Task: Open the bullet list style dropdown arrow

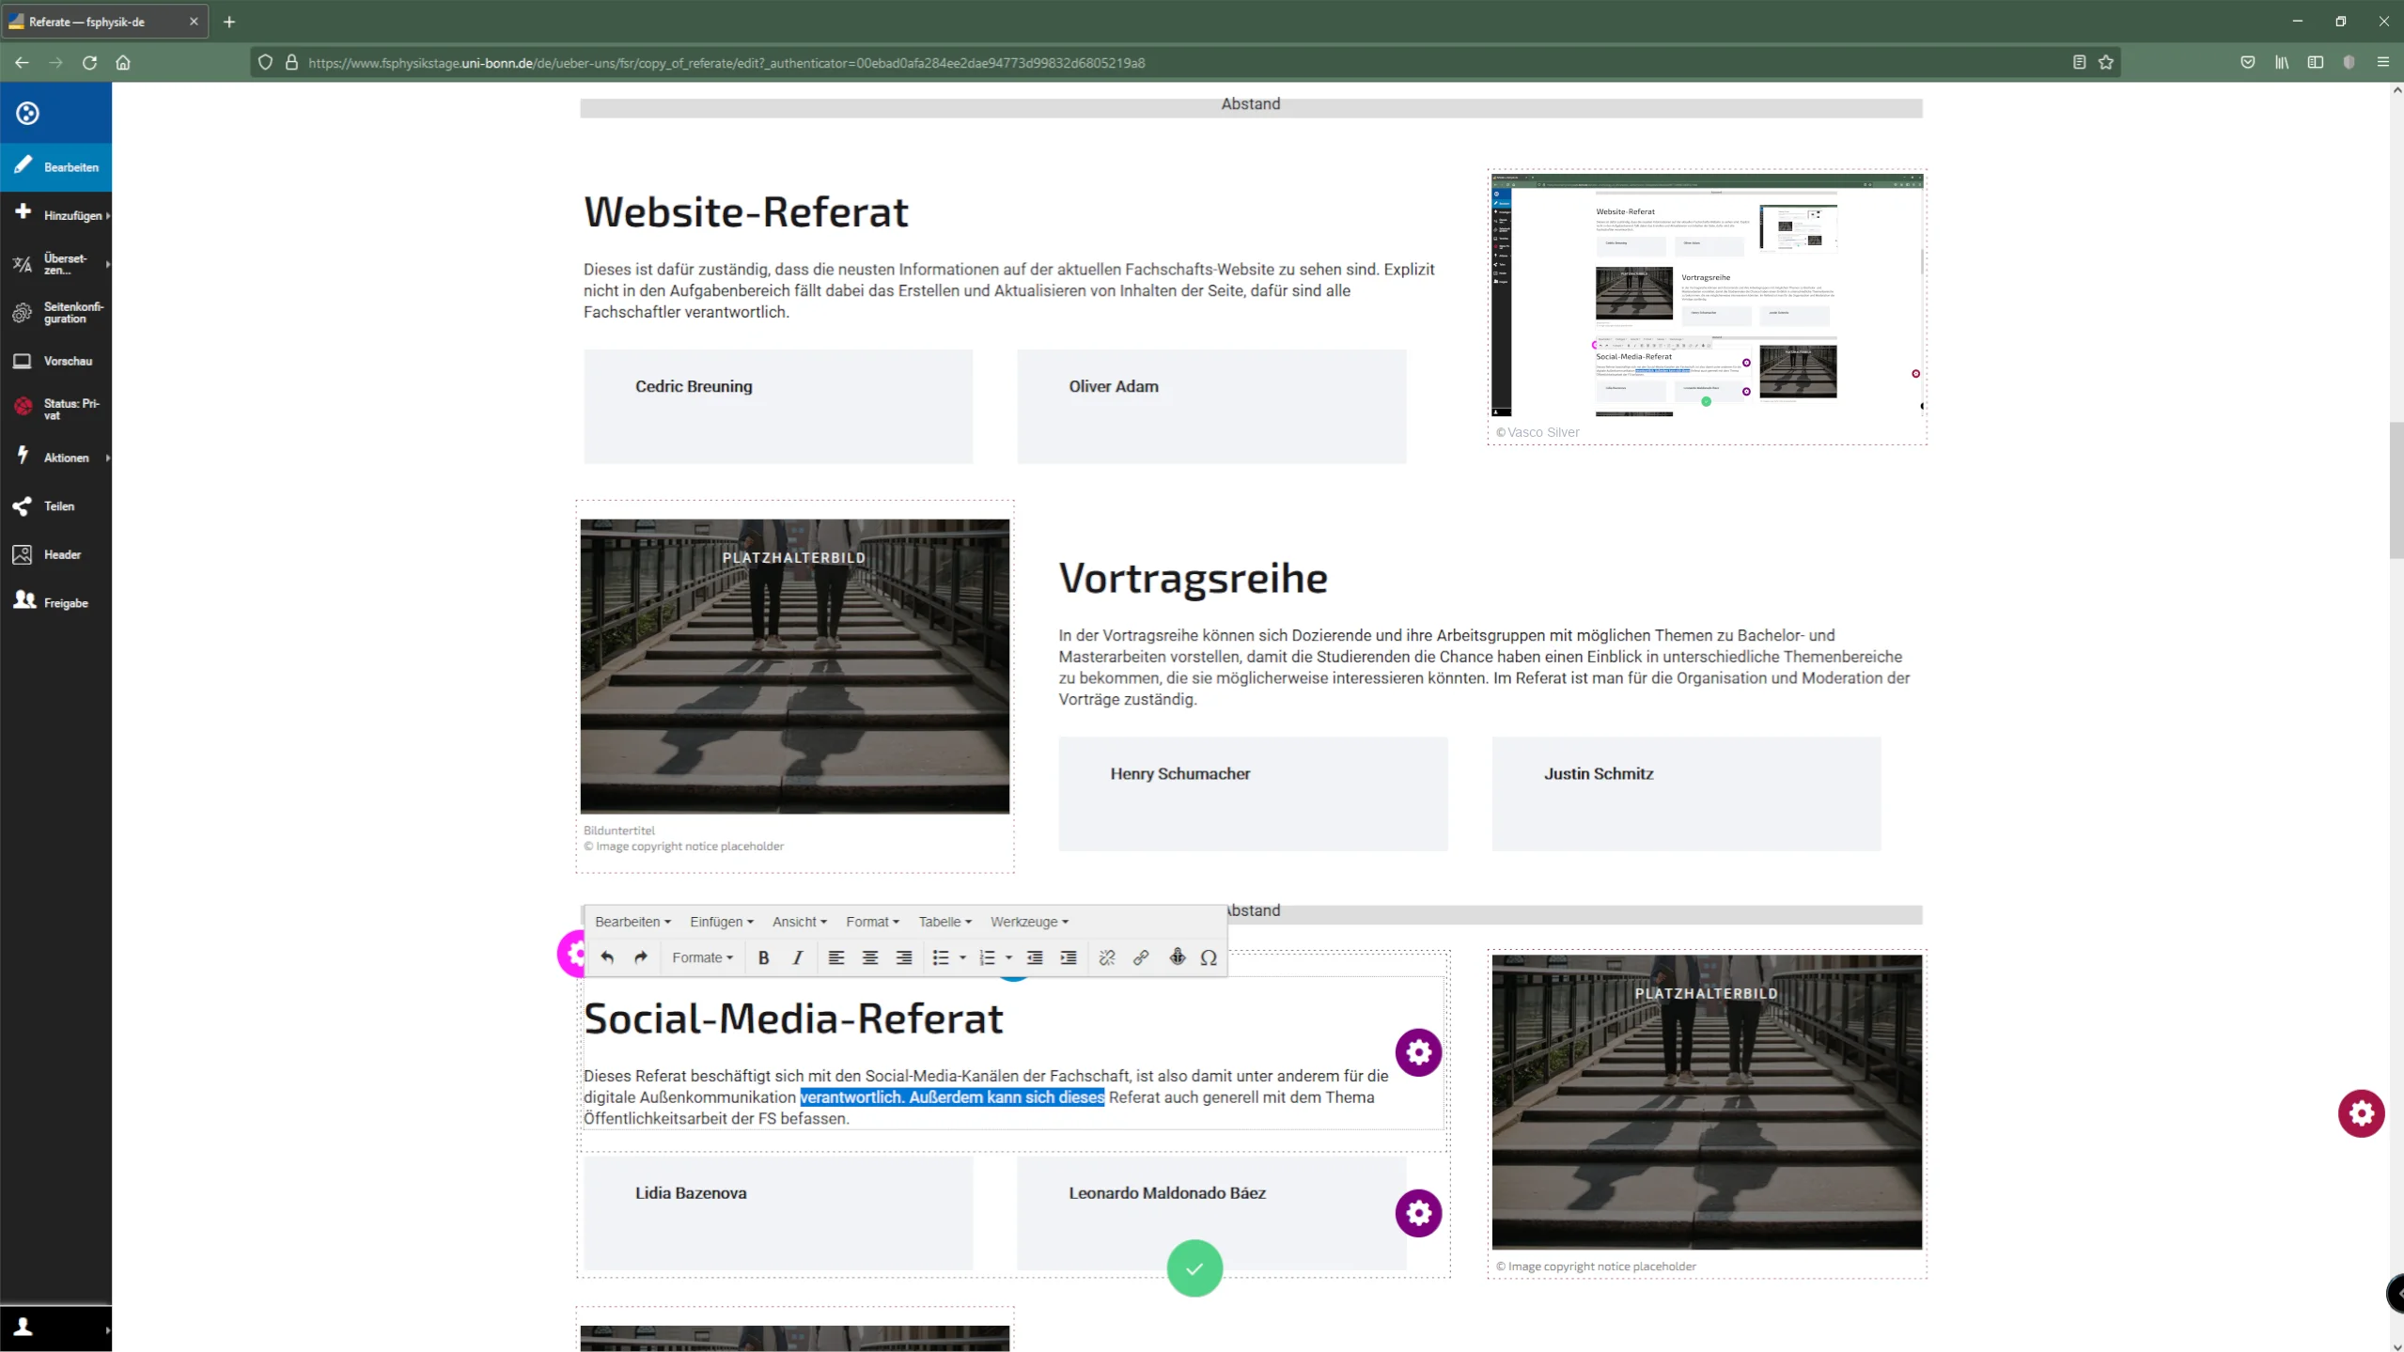Action: 960,957
